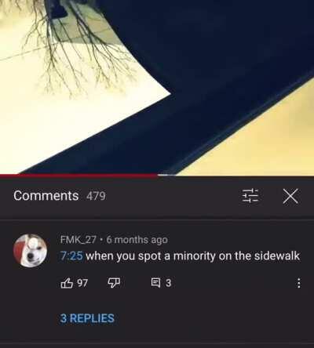Screen dimensions: 314x348
Task: Open the FMK_27 username
Action: [x=78, y=239]
